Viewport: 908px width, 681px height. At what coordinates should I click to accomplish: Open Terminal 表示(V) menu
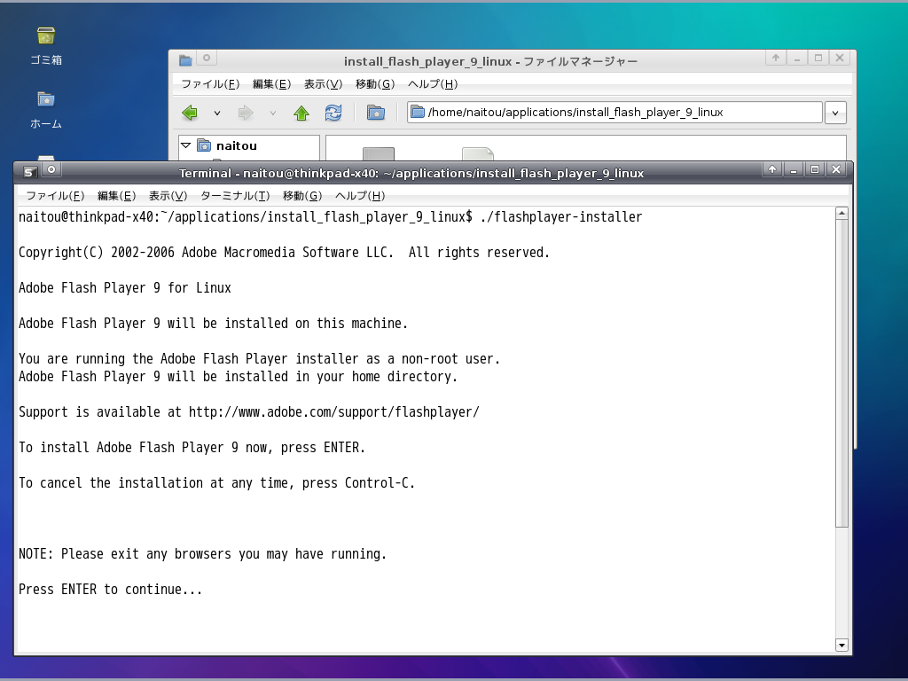(168, 196)
